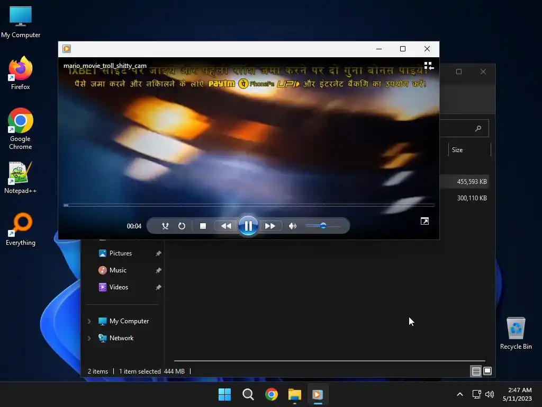Expand the Network tree node

coord(89,338)
